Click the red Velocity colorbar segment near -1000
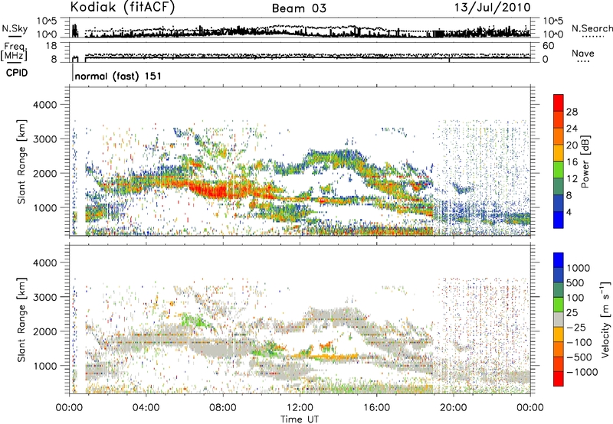This screenshot has width=613, height=424. [x=559, y=379]
